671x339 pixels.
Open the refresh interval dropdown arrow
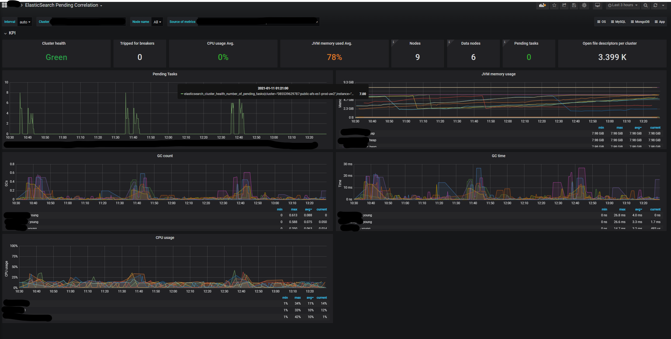(x=663, y=5)
